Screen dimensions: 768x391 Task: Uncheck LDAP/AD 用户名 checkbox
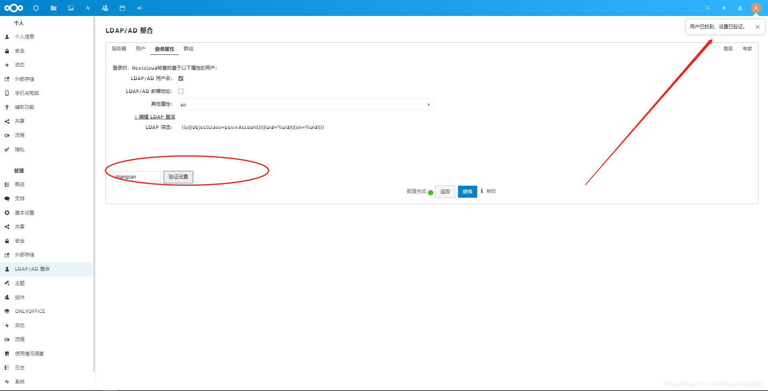[181, 78]
